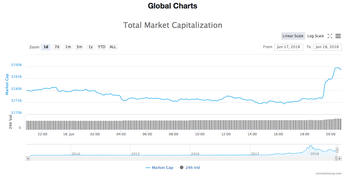Expand the chart to fullscreen view
Image resolution: width=347 pixels, height=178 pixels.
point(330,36)
